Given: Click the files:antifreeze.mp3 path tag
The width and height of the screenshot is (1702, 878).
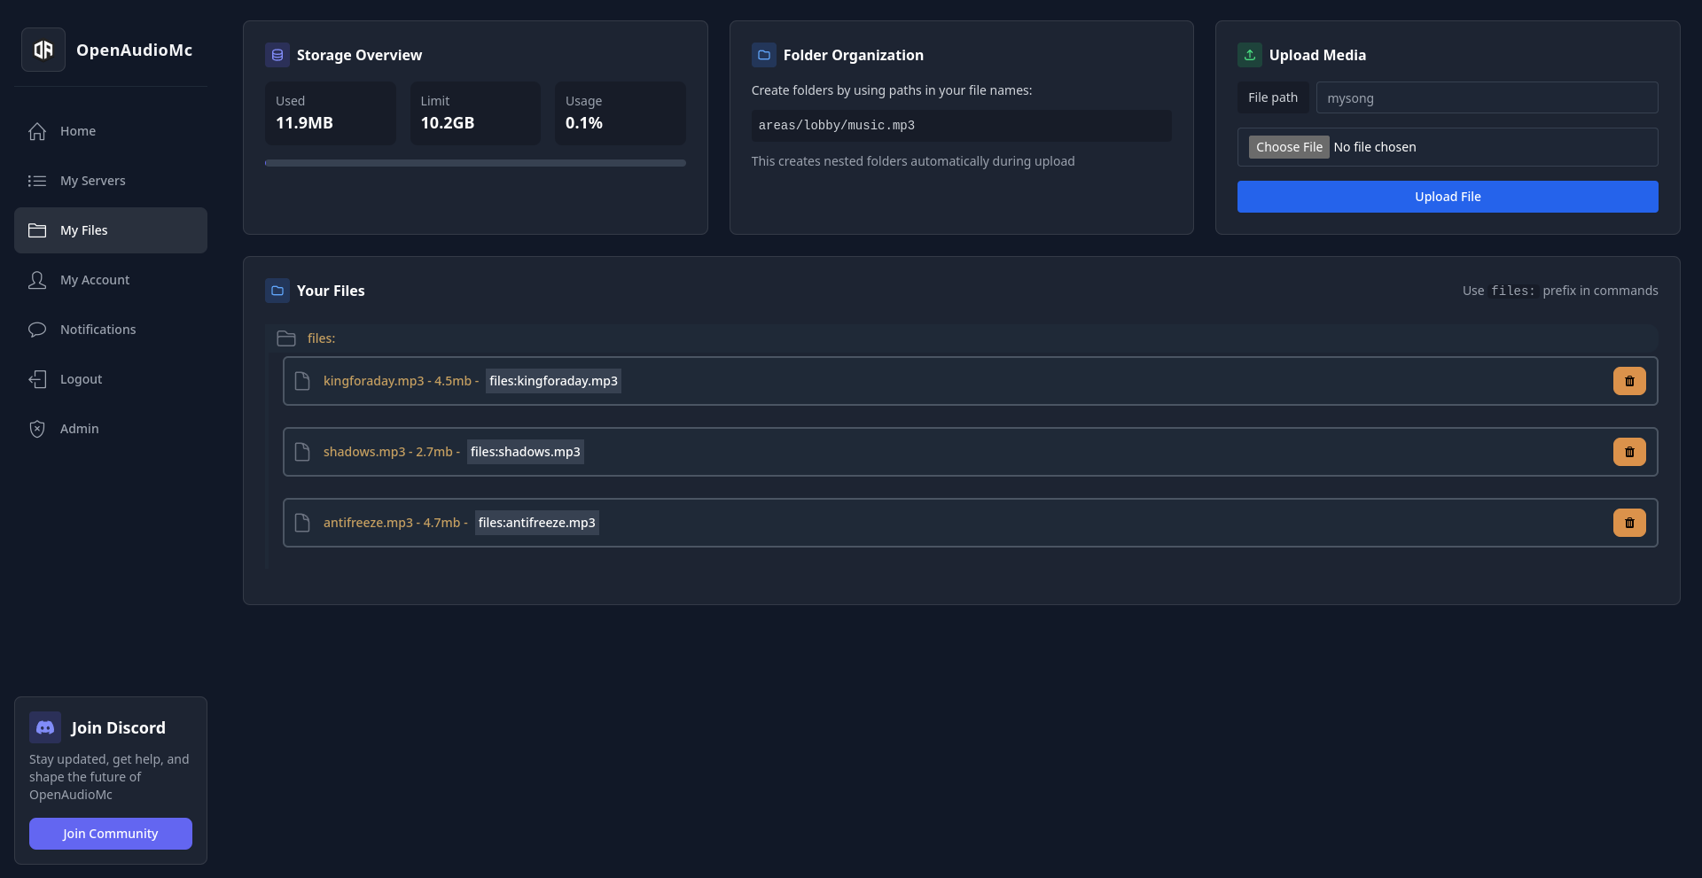Looking at the screenshot, I should [537, 523].
